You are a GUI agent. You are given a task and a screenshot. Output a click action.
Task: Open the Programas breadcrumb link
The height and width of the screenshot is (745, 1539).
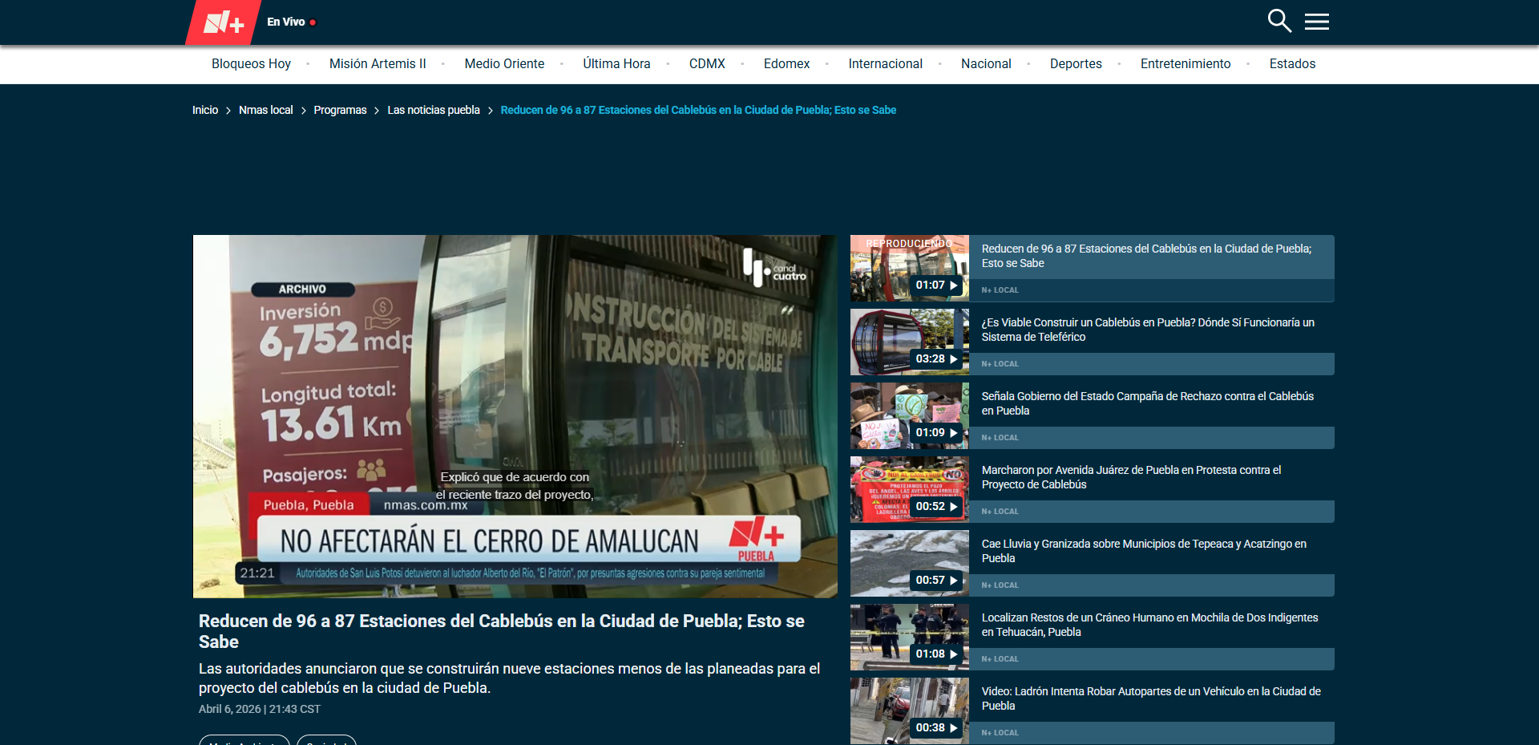click(340, 110)
